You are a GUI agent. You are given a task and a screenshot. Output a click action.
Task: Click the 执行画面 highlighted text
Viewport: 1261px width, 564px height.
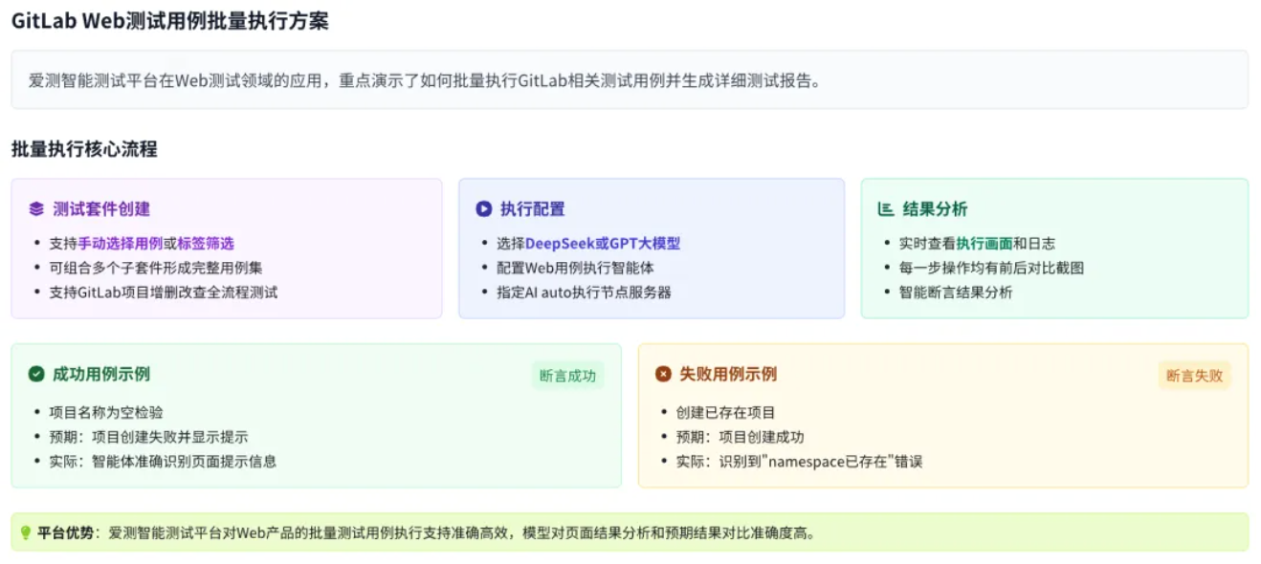[984, 244]
